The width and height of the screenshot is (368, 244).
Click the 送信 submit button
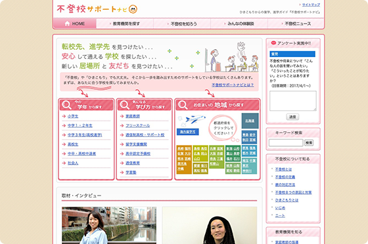[x=292, y=117]
